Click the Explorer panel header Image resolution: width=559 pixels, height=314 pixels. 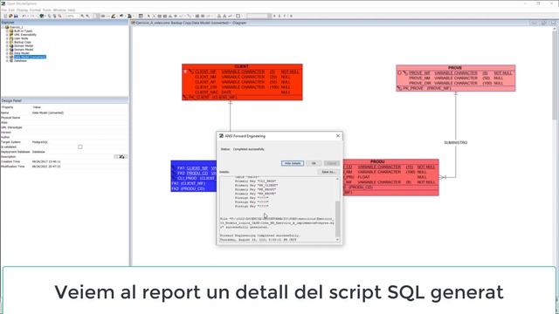coord(64,23)
